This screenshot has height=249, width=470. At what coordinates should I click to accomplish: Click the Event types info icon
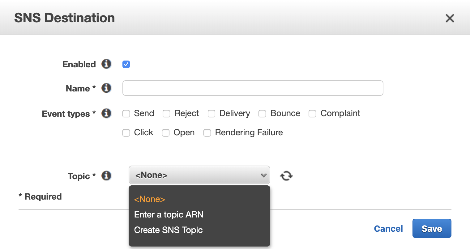click(x=106, y=113)
